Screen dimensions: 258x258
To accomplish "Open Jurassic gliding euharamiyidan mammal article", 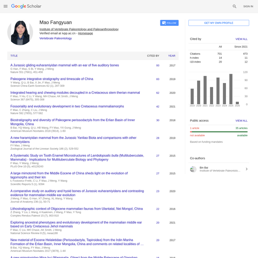I will (x=64, y=65).
